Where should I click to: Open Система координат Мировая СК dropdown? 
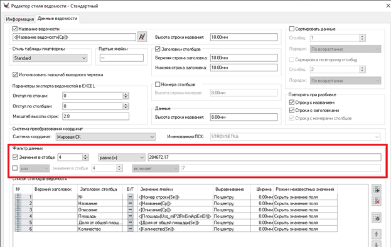105,137
